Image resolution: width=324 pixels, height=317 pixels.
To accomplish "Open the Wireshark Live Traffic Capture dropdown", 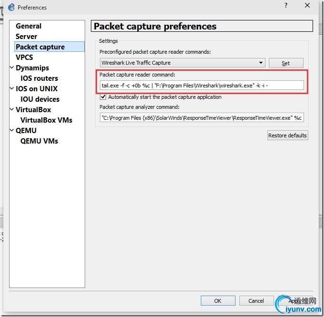I will click(x=182, y=63).
